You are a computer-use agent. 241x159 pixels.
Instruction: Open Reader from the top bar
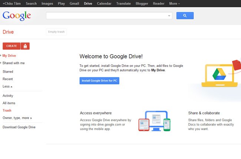point(158,4)
